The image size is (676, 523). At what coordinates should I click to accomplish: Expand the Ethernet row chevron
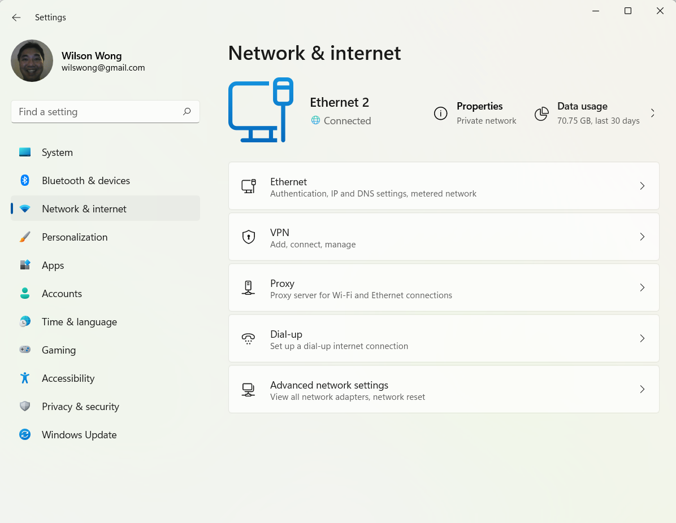click(643, 186)
